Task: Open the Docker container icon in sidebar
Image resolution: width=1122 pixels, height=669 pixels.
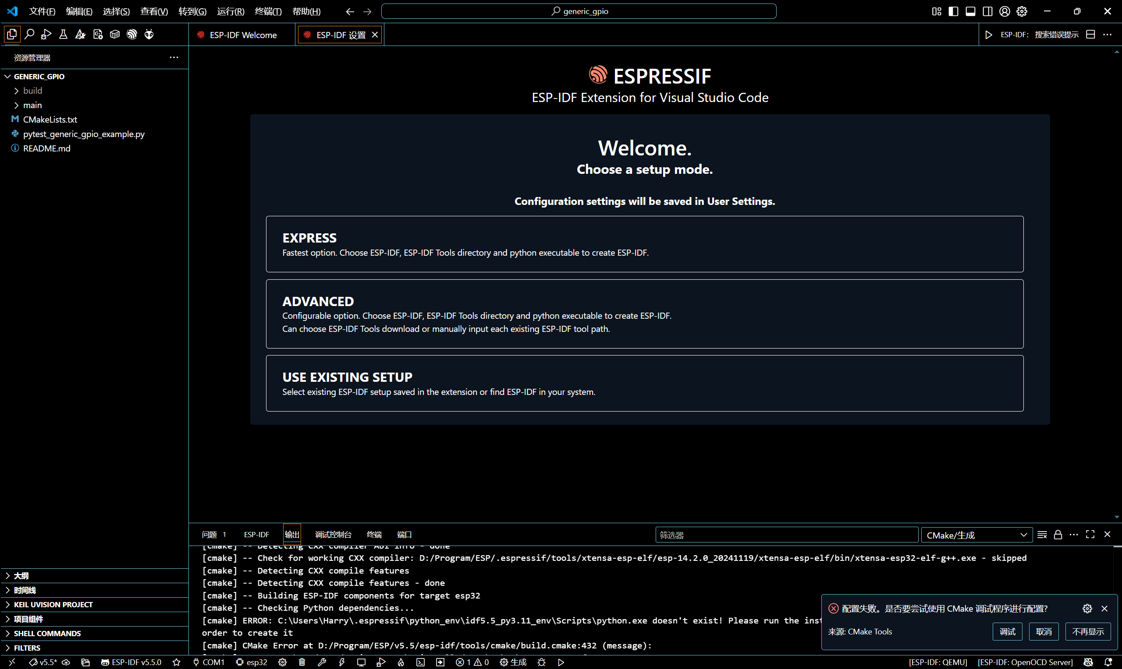Action: pos(114,34)
